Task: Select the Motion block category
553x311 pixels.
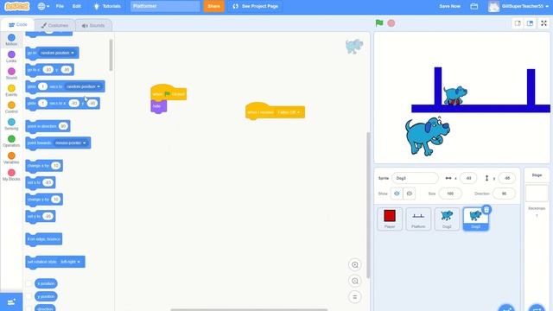Action: point(11,40)
